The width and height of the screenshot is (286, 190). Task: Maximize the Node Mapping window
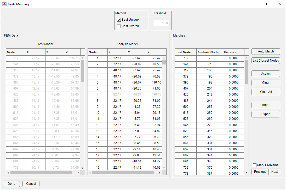point(268,4)
